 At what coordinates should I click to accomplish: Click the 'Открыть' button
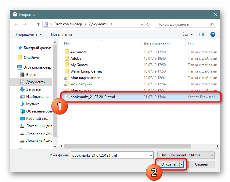coord(169,164)
